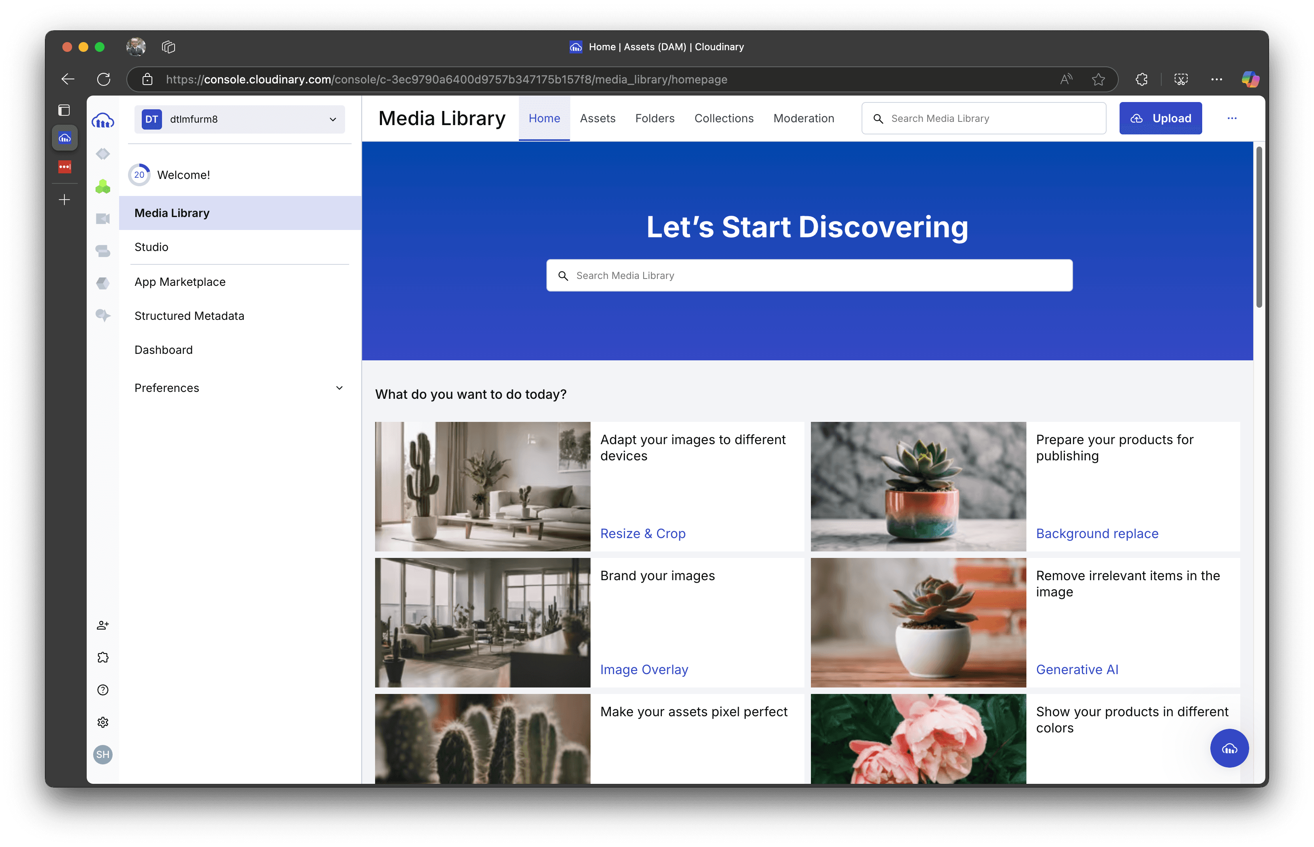Add page to favorites star icon
Screen dimensions: 1314x847
tap(1098, 79)
